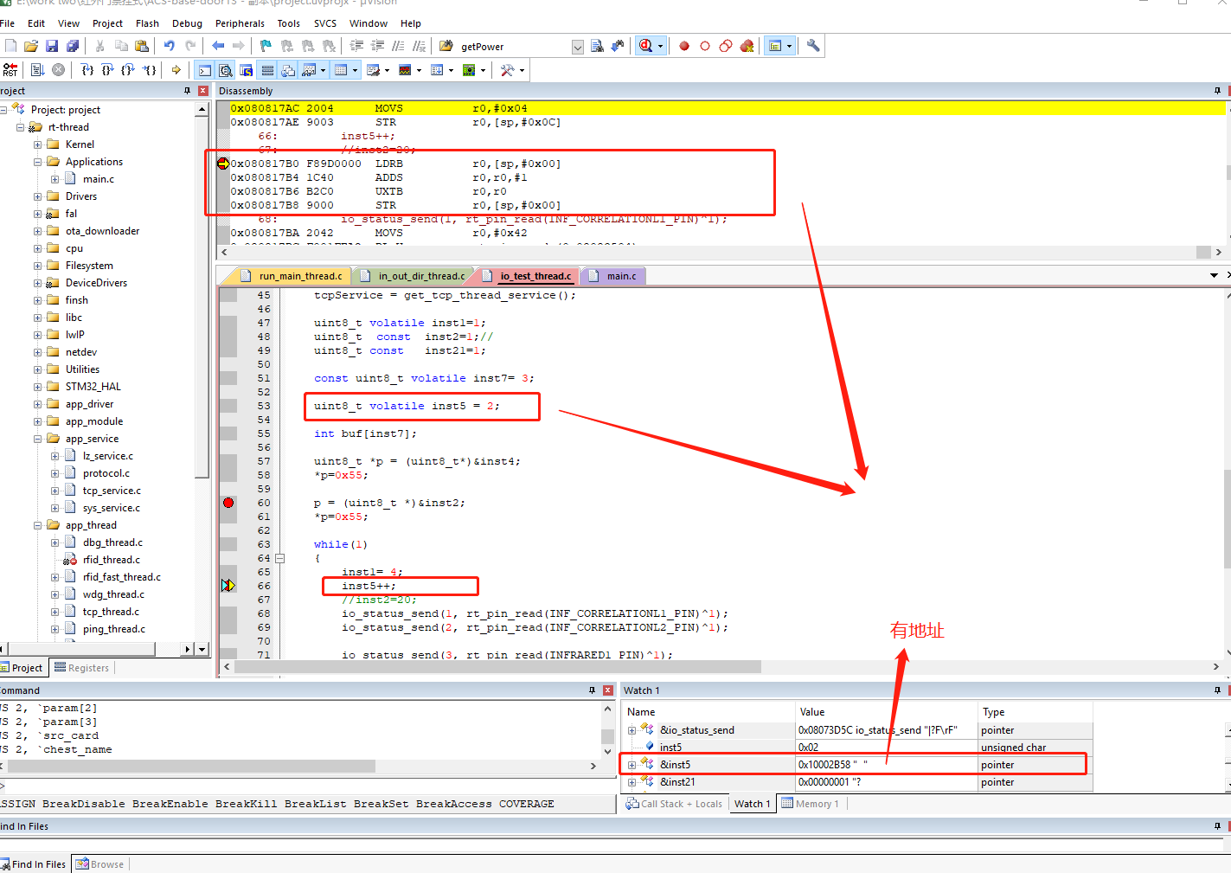
Task: Show the next statement with the yellow arrow
Action: point(176,70)
